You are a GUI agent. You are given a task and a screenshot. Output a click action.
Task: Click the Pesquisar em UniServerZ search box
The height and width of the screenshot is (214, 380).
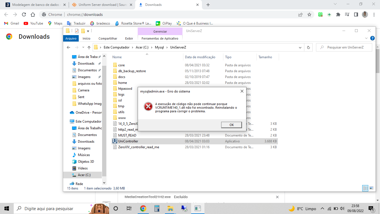point(344,47)
